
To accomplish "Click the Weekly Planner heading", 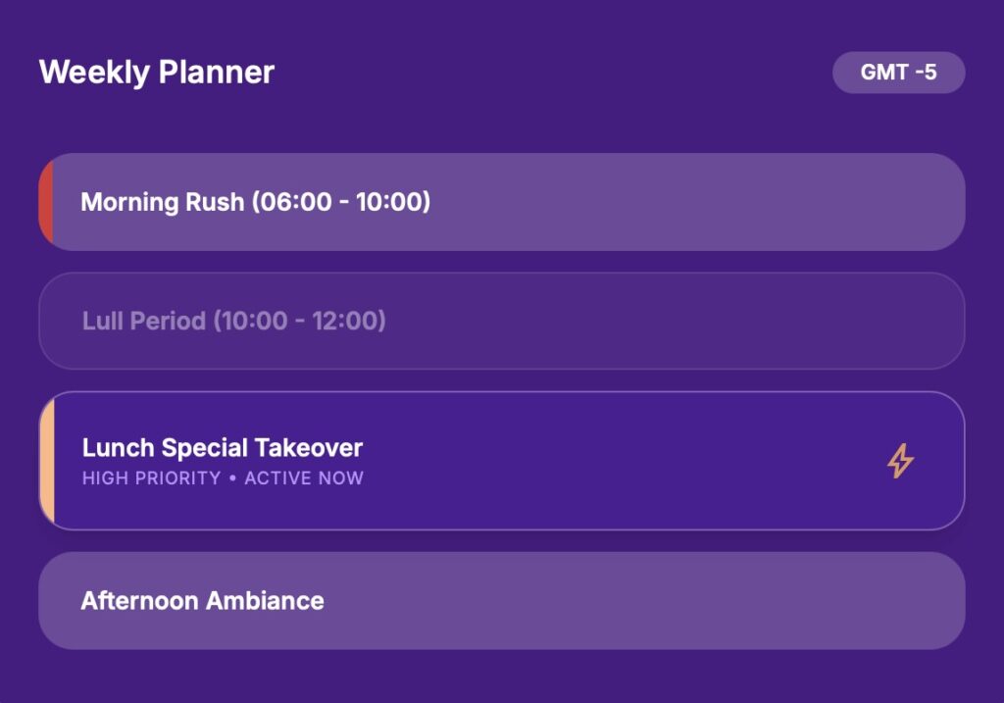I will coord(157,72).
